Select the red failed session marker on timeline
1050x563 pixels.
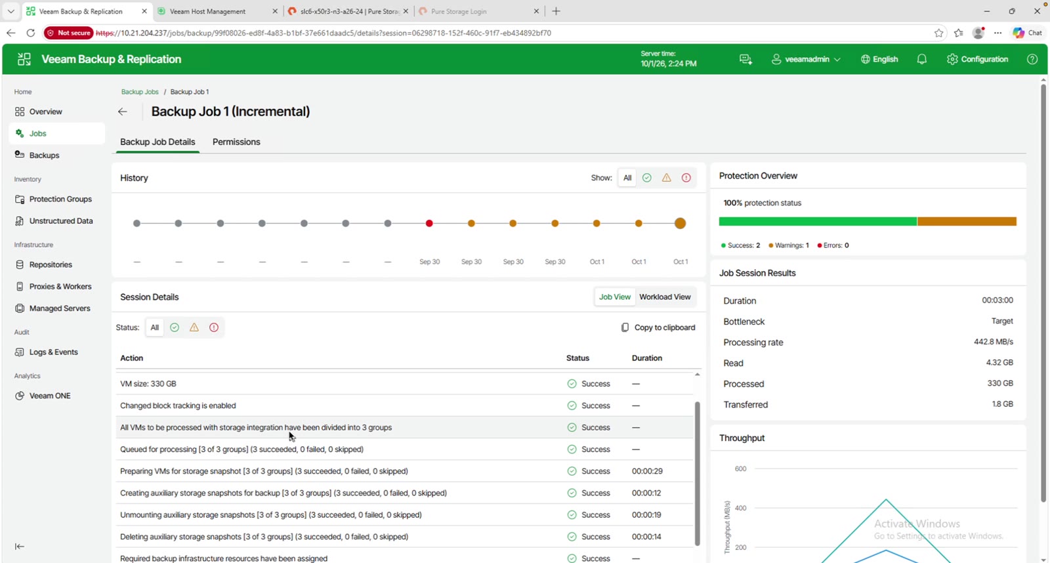[429, 224]
